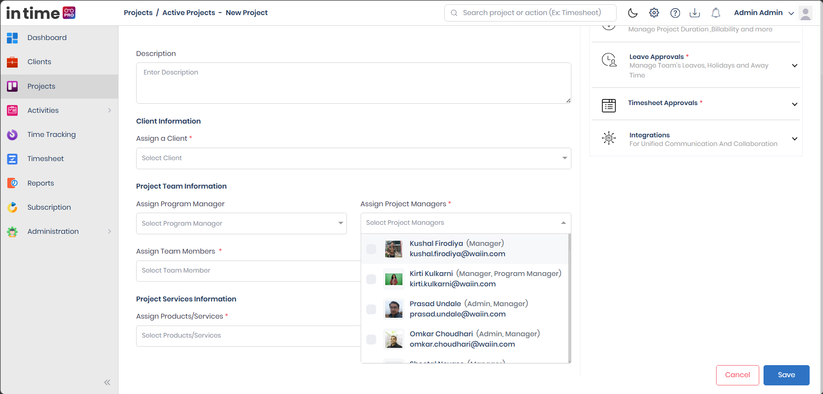This screenshot has width=823, height=394.
Task: Click the Reports sidebar icon
Action: pyautogui.click(x=12, y=183)
